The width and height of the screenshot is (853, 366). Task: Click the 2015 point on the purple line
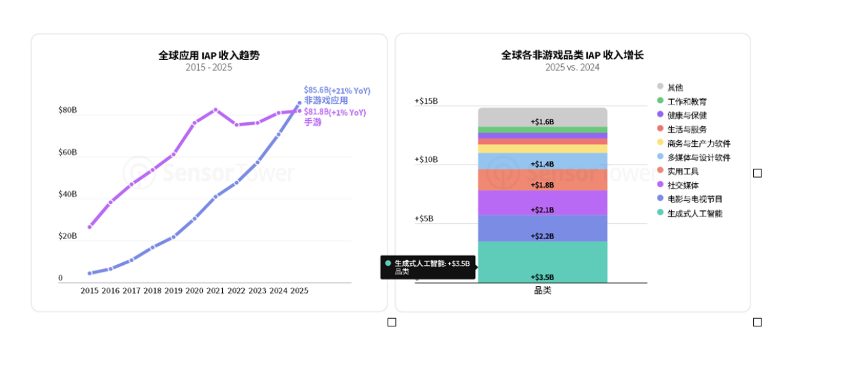90,227
